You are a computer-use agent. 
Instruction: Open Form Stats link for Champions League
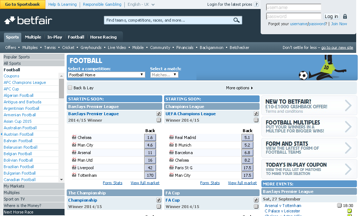[210, 183]
